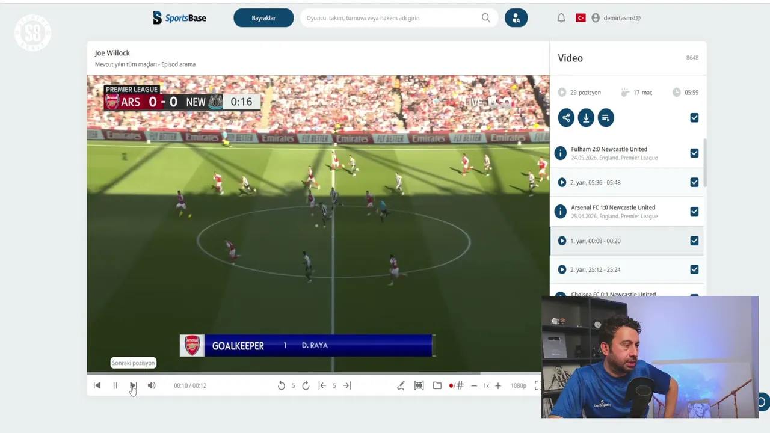Open the notifications bell
The height and width of the screenshot is (433, 770).
click(561, 18)
